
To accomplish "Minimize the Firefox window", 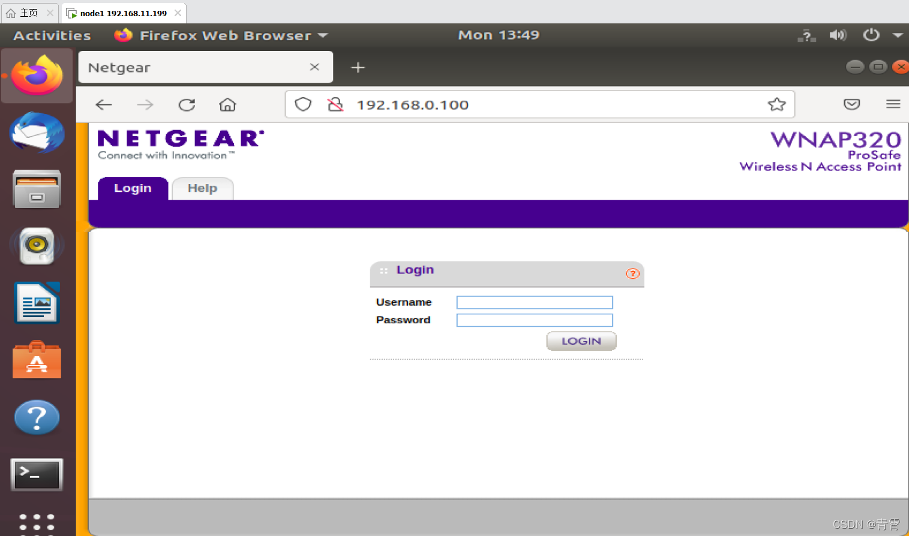I will [855, 67].
